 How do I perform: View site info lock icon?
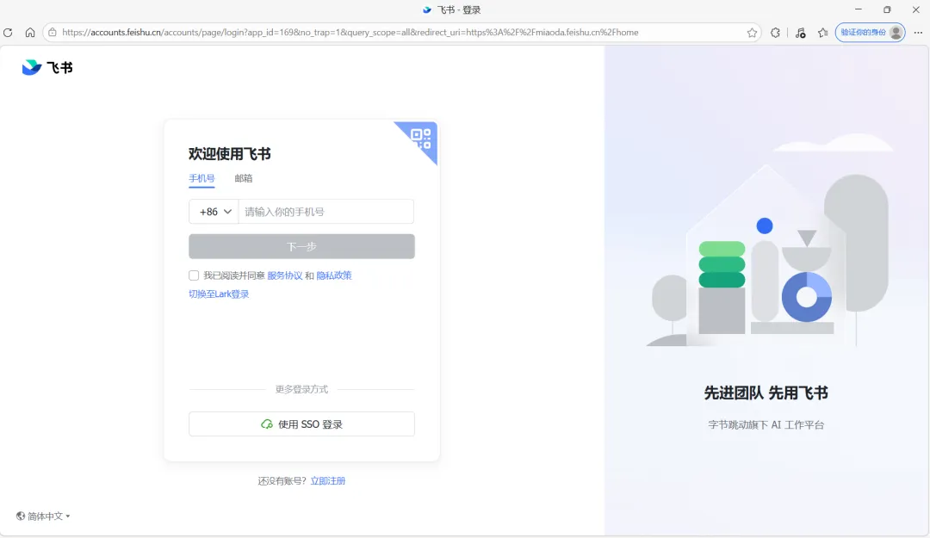(x=53, y=33)
